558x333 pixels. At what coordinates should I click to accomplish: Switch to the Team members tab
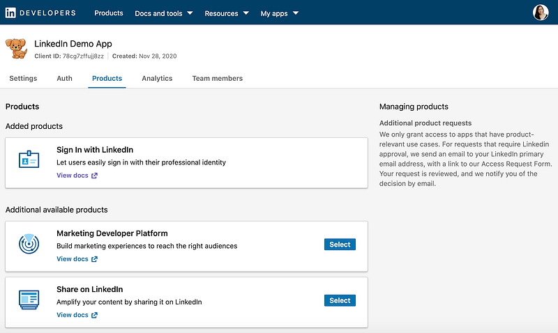coord(218,78)
